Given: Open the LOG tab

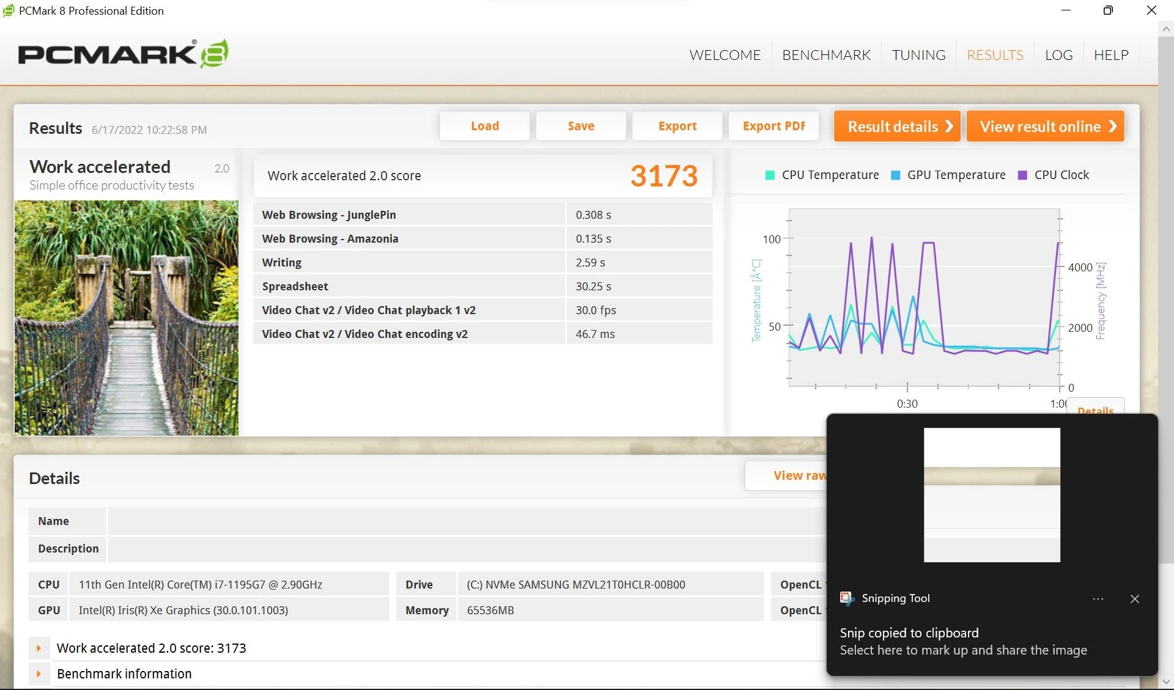Looking at the screenshot, I should click(1058, 55).
